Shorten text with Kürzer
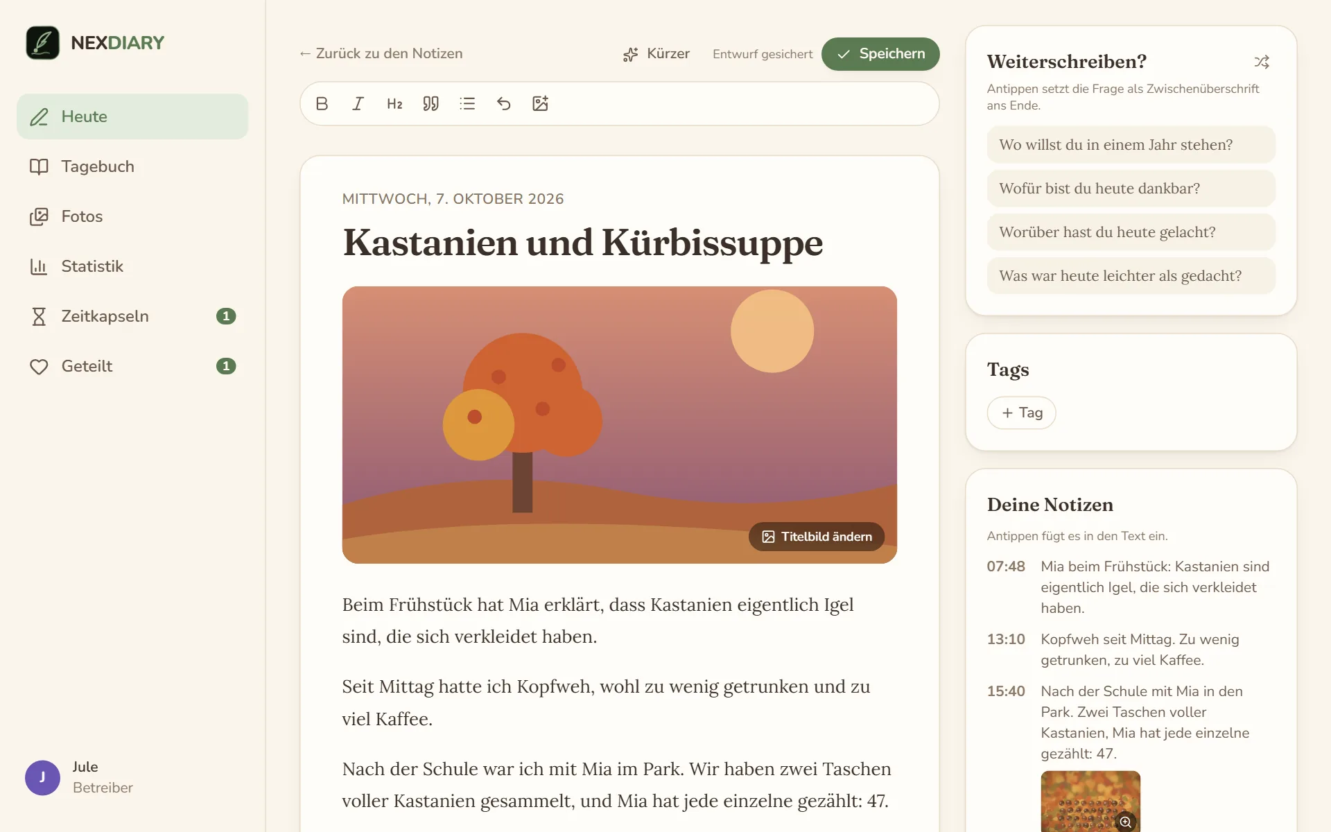This screenshot has width=1331, height=832. [656, 54]
